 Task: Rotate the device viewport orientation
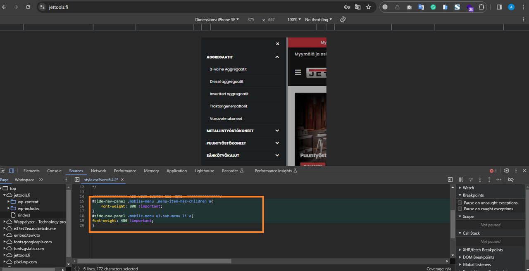click(343, 19)
